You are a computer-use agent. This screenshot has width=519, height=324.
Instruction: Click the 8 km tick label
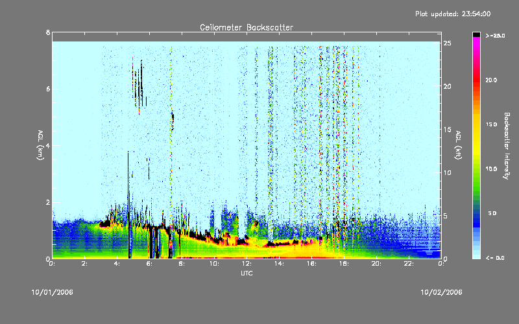[x=48, y=32]
